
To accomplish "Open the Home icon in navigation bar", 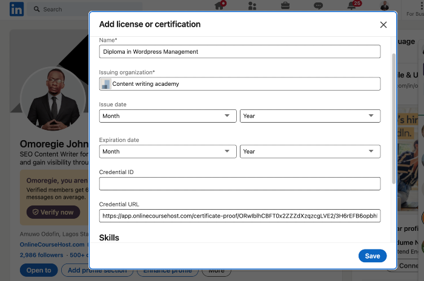I will (219, 5).
